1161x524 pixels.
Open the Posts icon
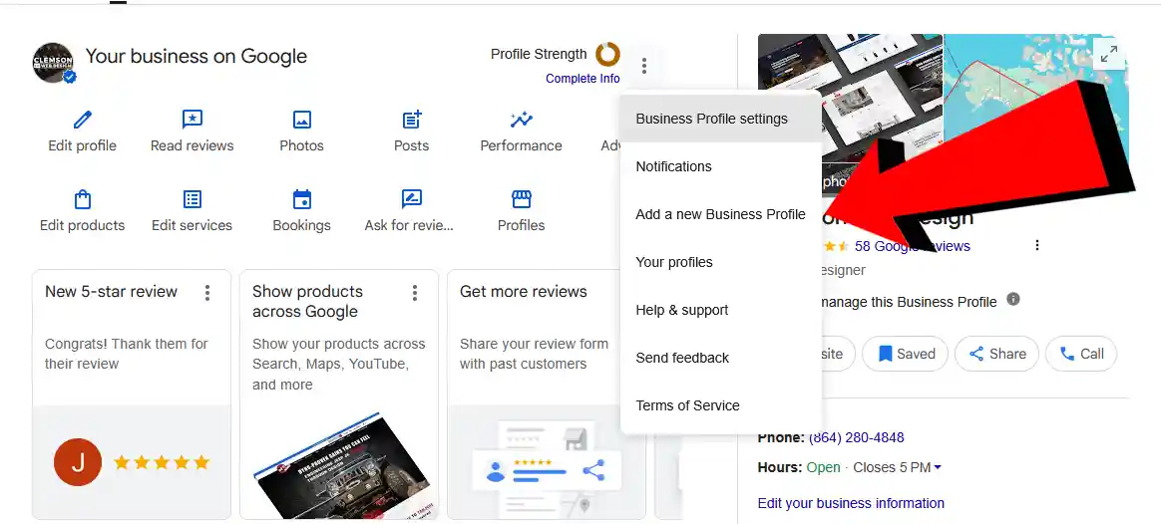[412, 120]
